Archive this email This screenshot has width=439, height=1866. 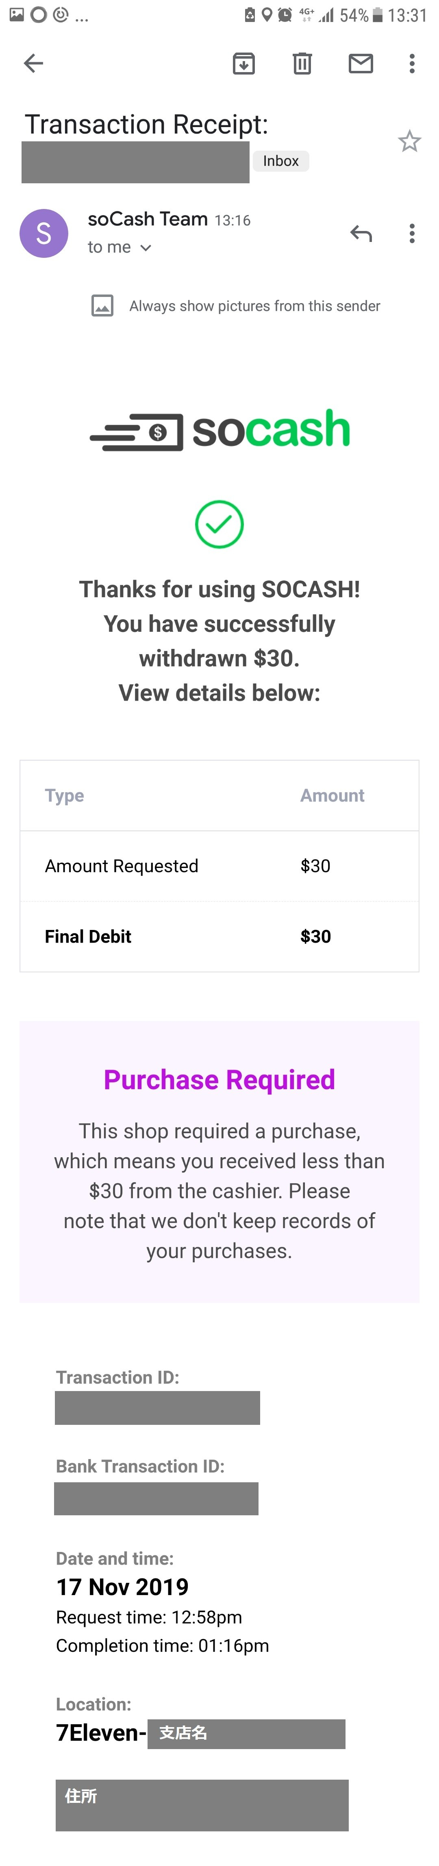pos(244,64)
